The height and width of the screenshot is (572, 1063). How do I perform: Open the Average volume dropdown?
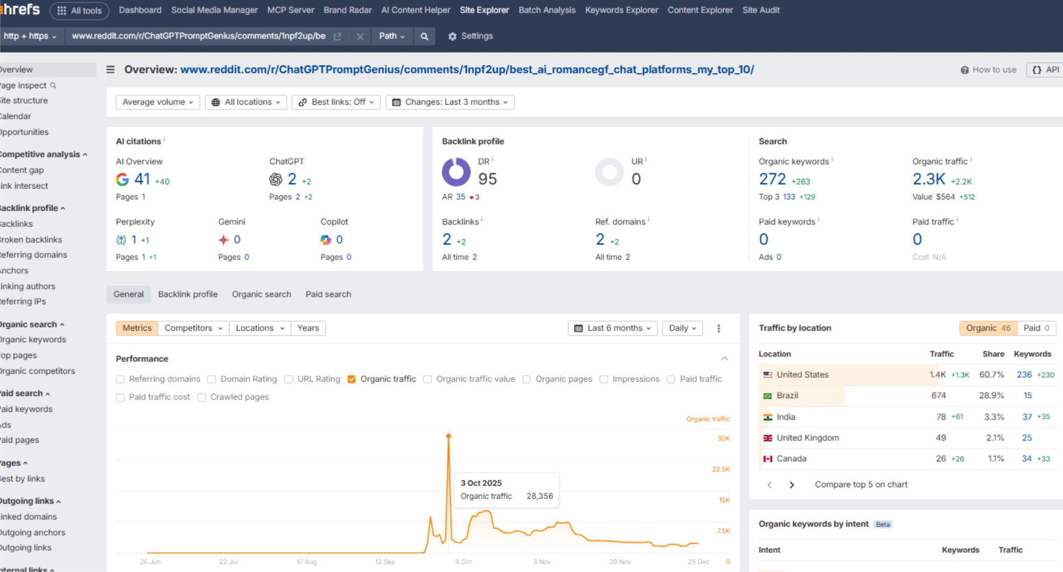pos(158,102)
